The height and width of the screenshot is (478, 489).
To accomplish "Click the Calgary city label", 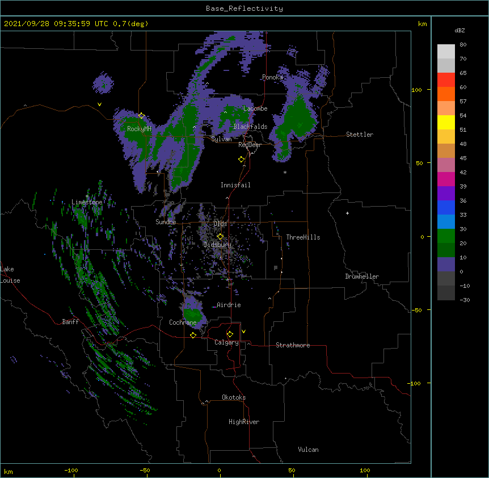I will pyautogui.click(x=226, y=342).
